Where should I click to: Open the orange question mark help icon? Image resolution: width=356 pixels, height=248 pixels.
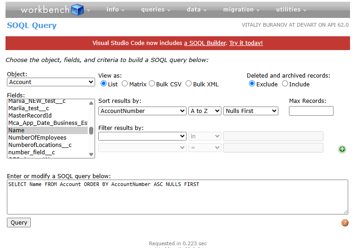click(345, 223)
